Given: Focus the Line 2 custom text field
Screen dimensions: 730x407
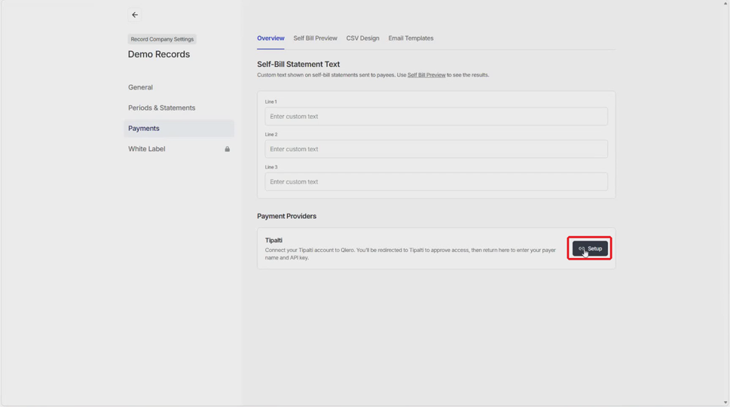Looking at the screenshot, I should (x=436, y=149).
